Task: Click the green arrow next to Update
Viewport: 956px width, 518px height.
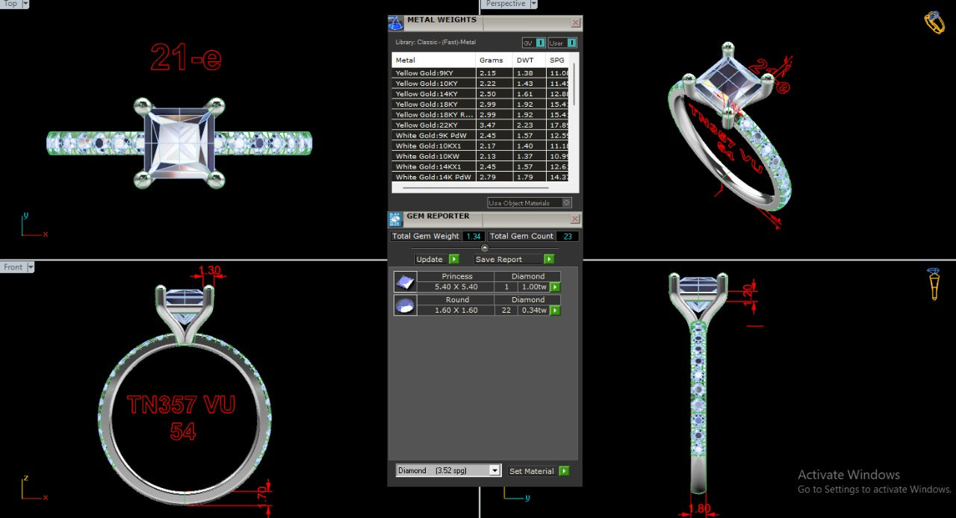Action: (x=454, y=259)
